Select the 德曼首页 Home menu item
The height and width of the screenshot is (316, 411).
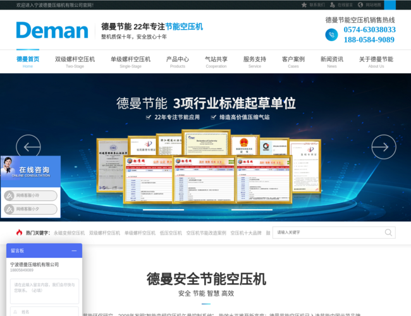click(28, 62)
